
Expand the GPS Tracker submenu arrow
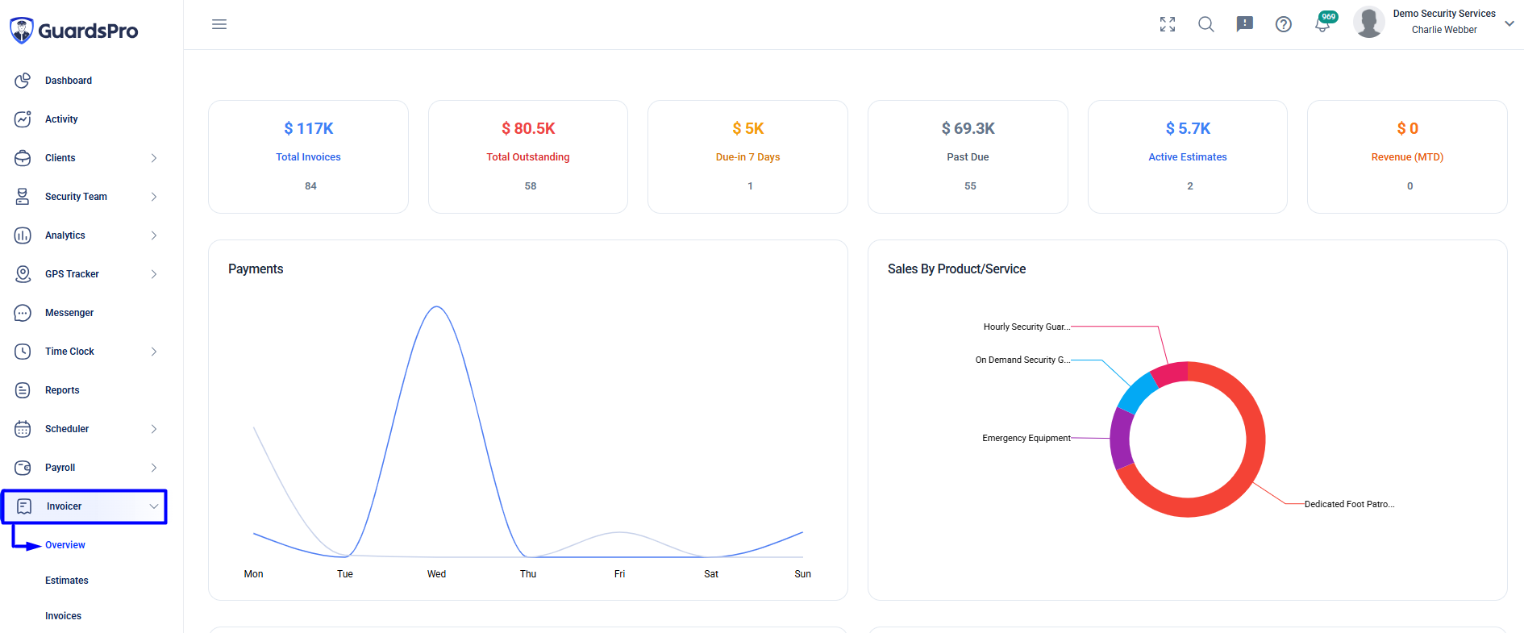[154, 274]
